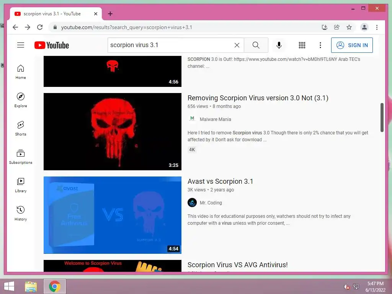Open Library in the sidebar
The height and width of the screenshot is (294, 392).
click(x=21, y=185)
